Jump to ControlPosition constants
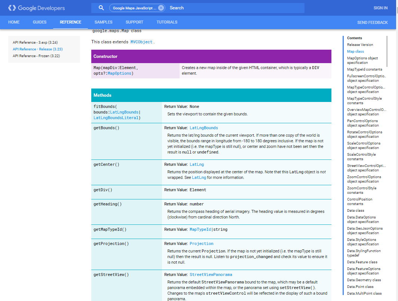This screenshot has width=398, height=301. [360, 201]
